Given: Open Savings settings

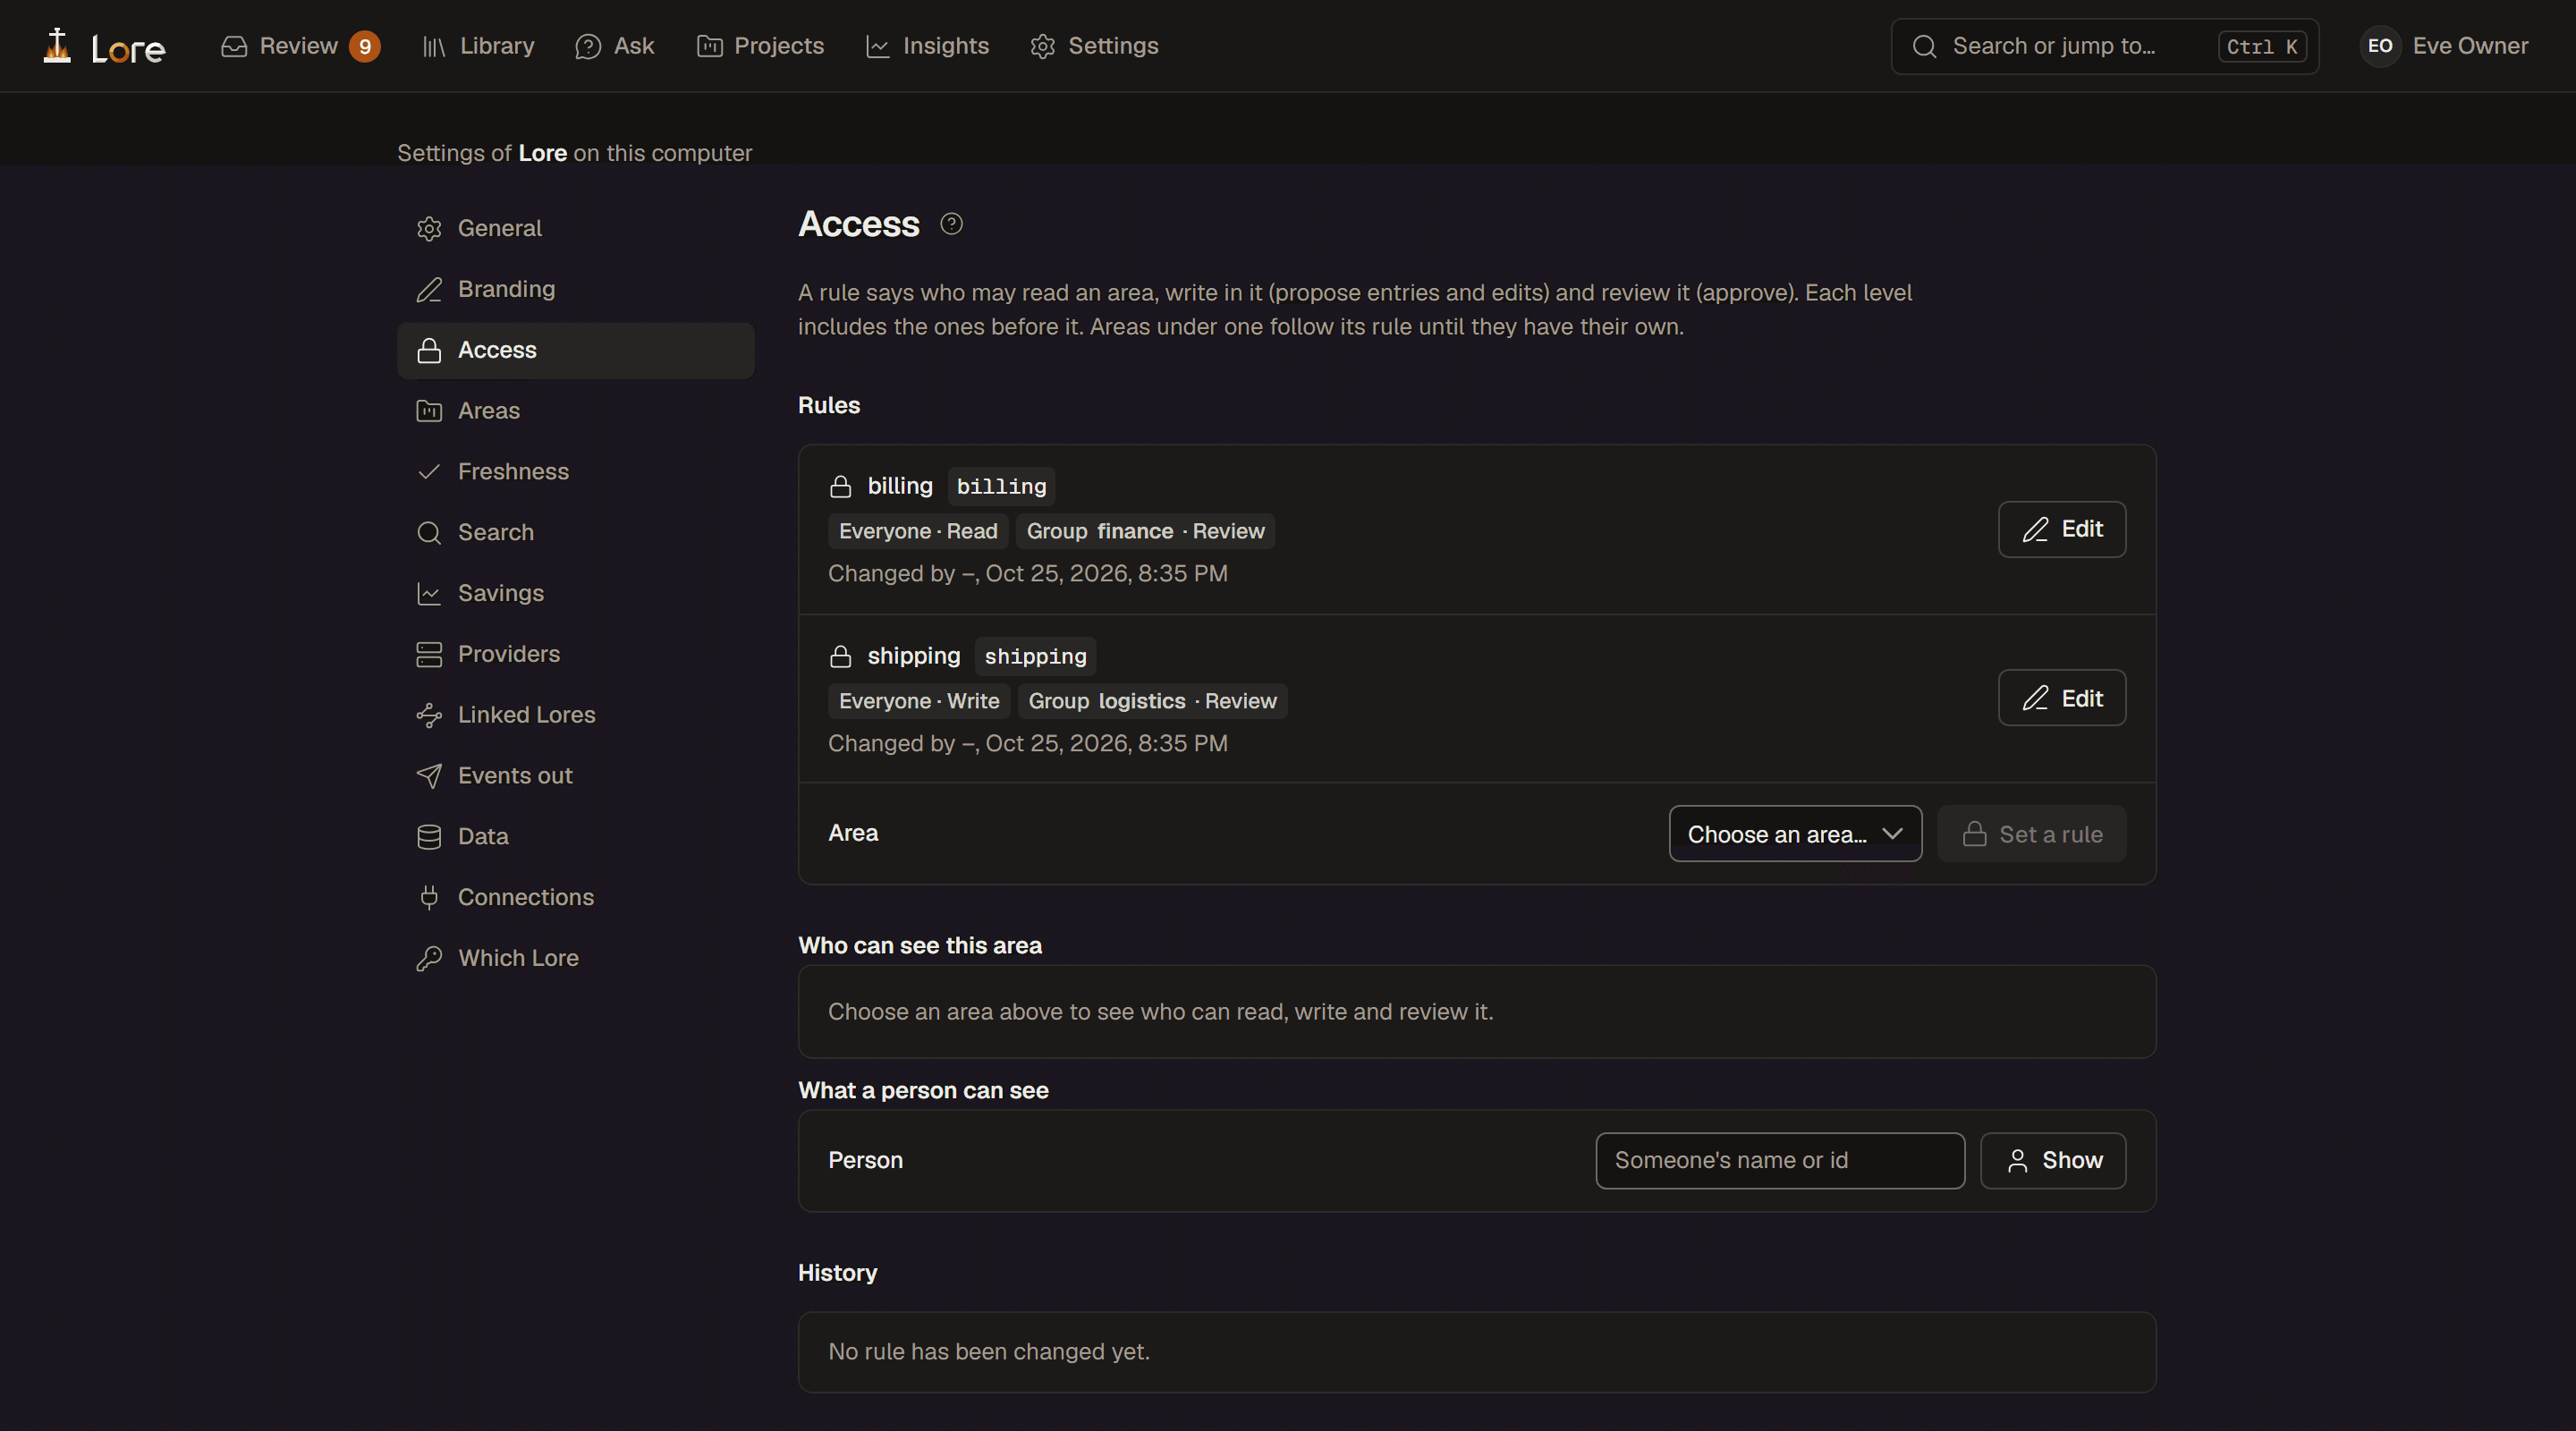Looking at the screenshot, I should coord(575,593).
